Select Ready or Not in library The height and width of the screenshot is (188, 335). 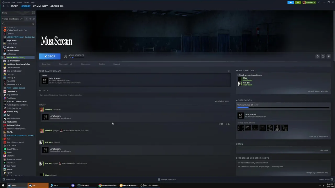[x=12, y=122]
